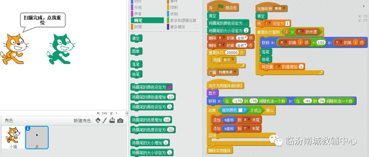
Task: Edit value 10 in 将画笔的色度增加 block
Action: [x=167, y=120]
